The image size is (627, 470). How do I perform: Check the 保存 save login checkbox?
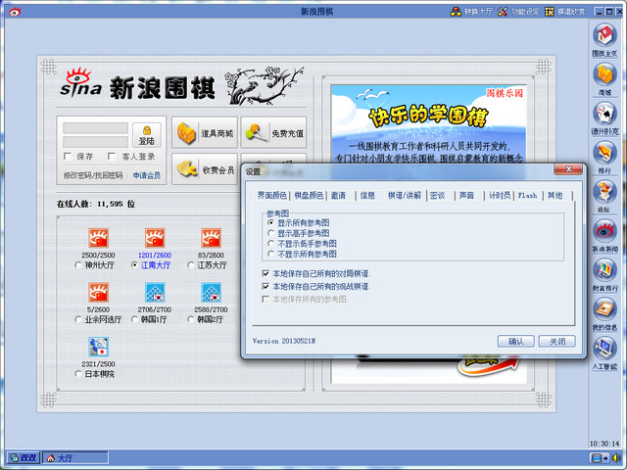pyautogui.click(x=68, y=156)
